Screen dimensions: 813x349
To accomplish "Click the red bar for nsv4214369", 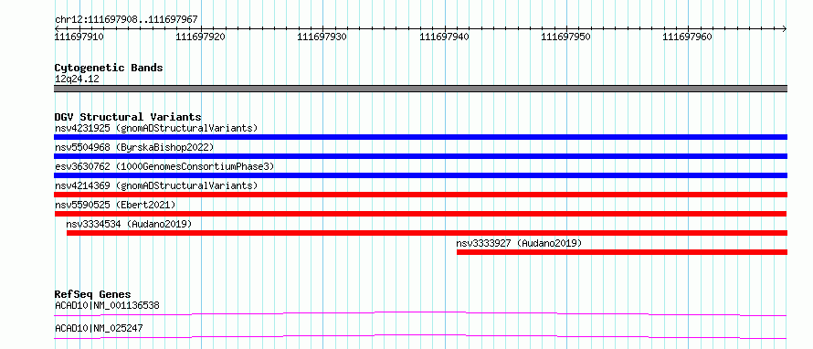I will pyautogui.click(x=420, y=195).
